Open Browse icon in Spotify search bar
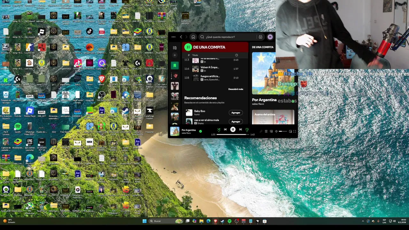409x230 pixels. coord(260,37)
